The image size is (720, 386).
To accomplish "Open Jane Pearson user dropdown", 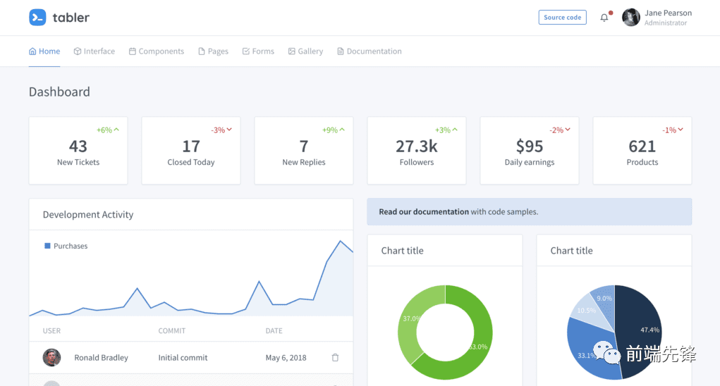I will (667, 18).
